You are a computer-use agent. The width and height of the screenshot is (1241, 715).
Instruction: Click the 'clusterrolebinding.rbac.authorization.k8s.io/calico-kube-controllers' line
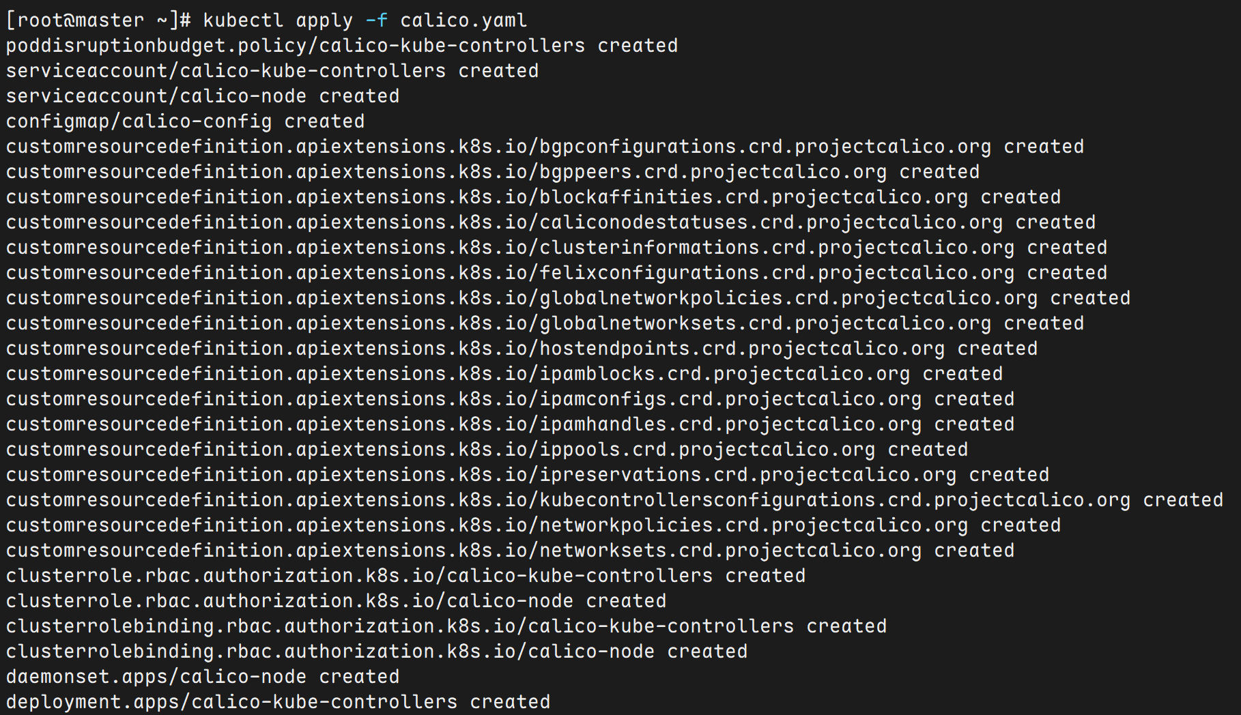pyautogui.click(x=446, y=626)
